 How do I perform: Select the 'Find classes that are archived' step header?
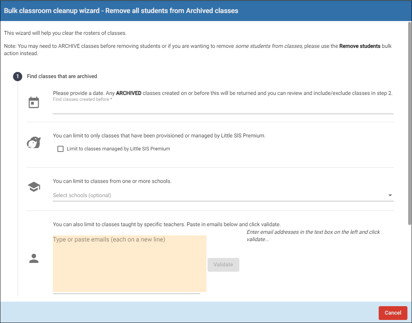[62, 77]
